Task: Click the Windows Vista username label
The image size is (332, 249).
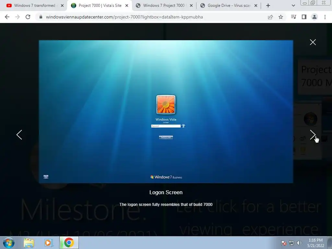Action: click(166, 119)
